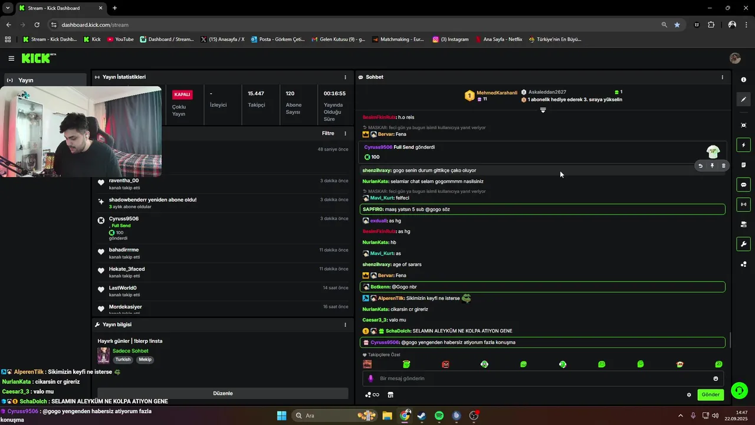Click MehmedKarahanli in top gifters
Screen dimensions: 755x425
pos(497,93)
